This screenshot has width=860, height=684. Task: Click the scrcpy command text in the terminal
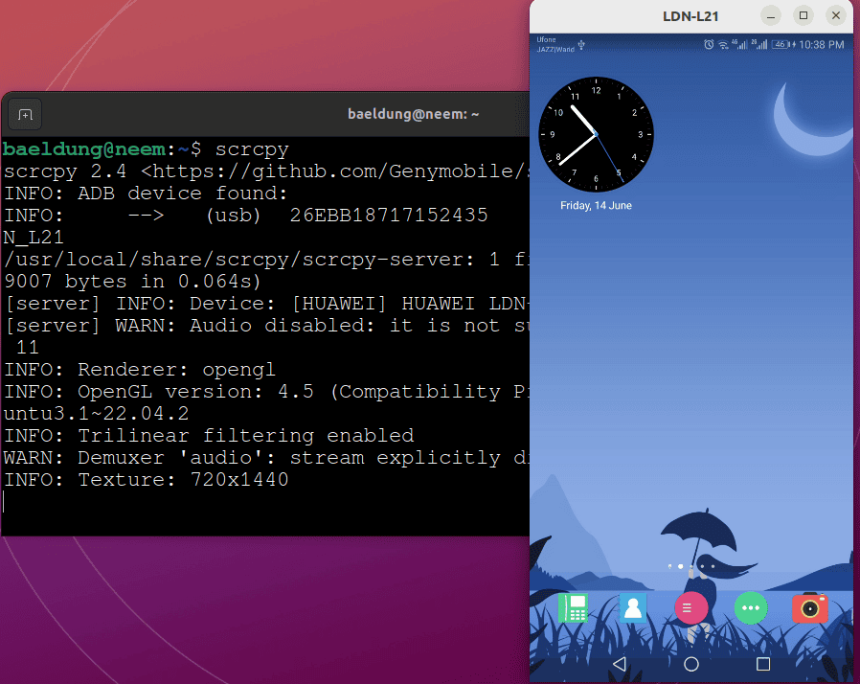pyautogui.click(x=252, y=149)
